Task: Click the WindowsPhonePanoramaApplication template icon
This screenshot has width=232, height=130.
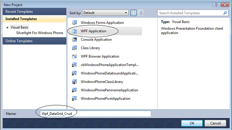Action: [x=75, y=90]
